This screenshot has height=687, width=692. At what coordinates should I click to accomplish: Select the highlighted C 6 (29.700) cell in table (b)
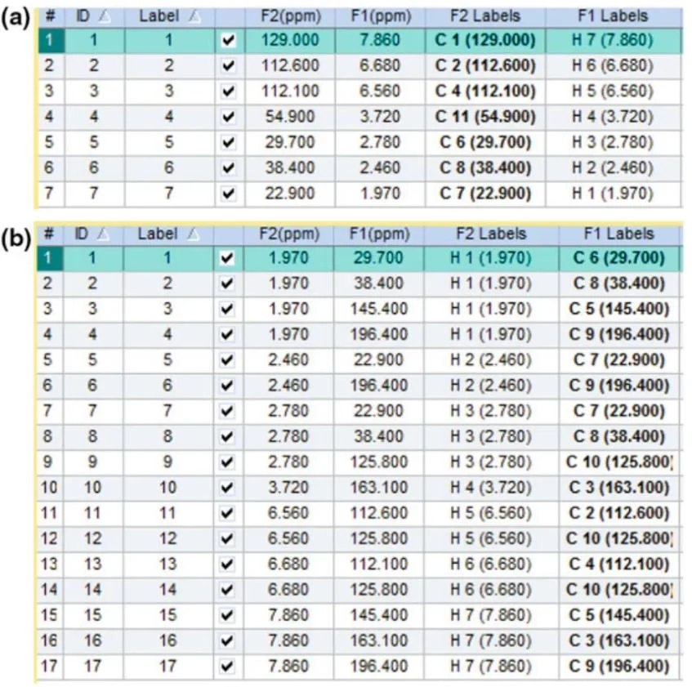tap(618, 257)
